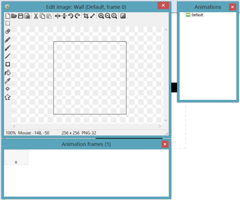Screen dimensions: 240x200
Task: Select the rectangle select tool
Action: (x=8, y=23)
